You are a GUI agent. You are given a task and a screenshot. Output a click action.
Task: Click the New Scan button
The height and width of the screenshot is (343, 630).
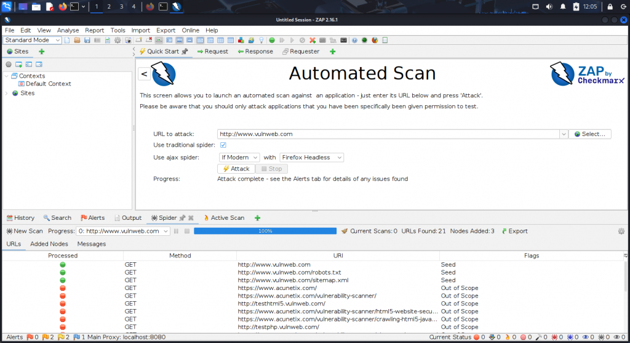point(25,231)
